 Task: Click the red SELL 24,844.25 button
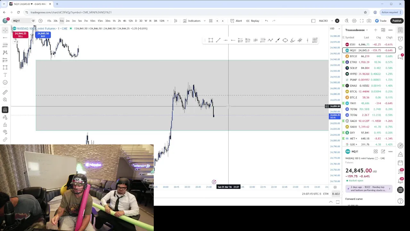[x=20, y=35]
